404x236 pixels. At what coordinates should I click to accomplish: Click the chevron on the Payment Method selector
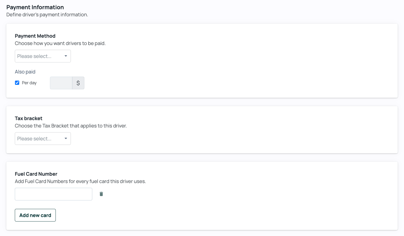pyautogui.click(x=66, y=56)
